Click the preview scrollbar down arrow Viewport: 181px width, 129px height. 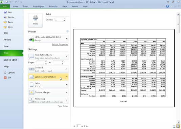click(178, 122)
